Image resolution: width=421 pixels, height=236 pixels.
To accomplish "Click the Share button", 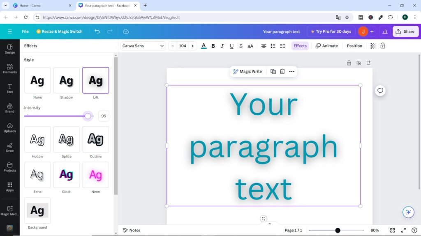I will click(405, 31).
